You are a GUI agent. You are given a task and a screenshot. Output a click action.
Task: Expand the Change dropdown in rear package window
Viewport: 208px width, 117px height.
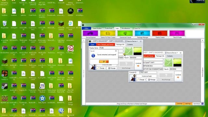(x=141, y=80)
